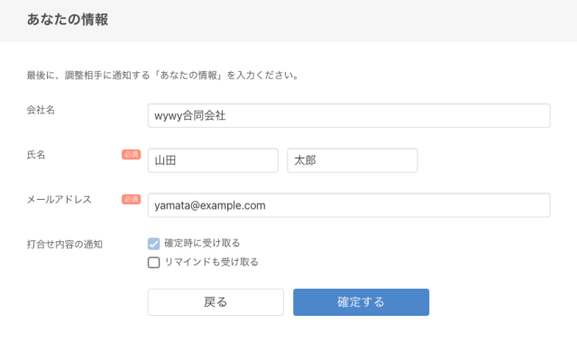Click the あなたの情報 heading
This screenshot has width=577, height=360.
point(68,20)
